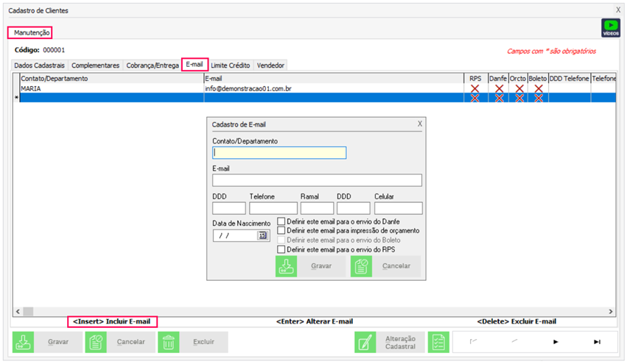The image size is (627, 364).
Task: Click the Alteração Cadastral pencil icon
Action: 365,342
